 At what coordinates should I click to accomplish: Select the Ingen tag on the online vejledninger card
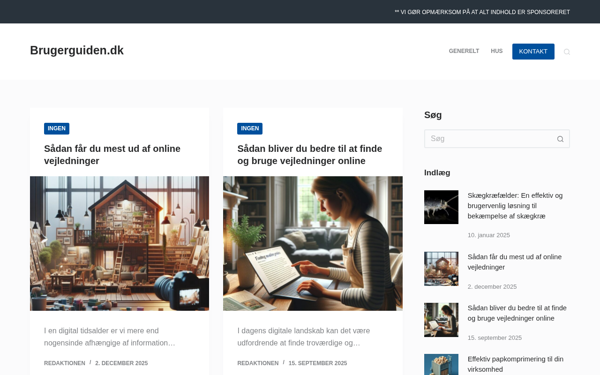(x=57, y=128)
